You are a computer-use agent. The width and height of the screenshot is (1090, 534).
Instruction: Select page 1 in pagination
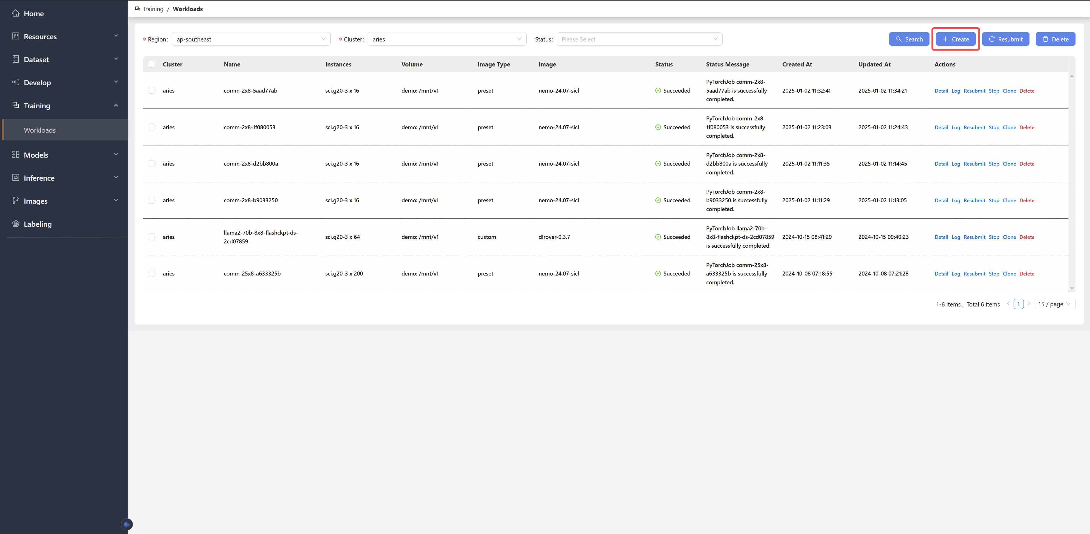click(1018, 304)
